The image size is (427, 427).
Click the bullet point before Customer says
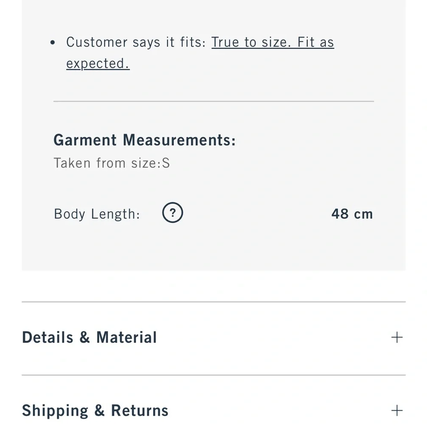coord(53,43)
